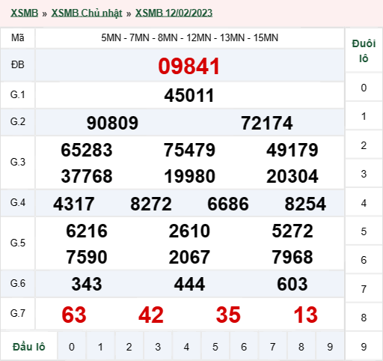Select digit 1 in Đuôi lô column
383x361 pixels.
(364, 116)
